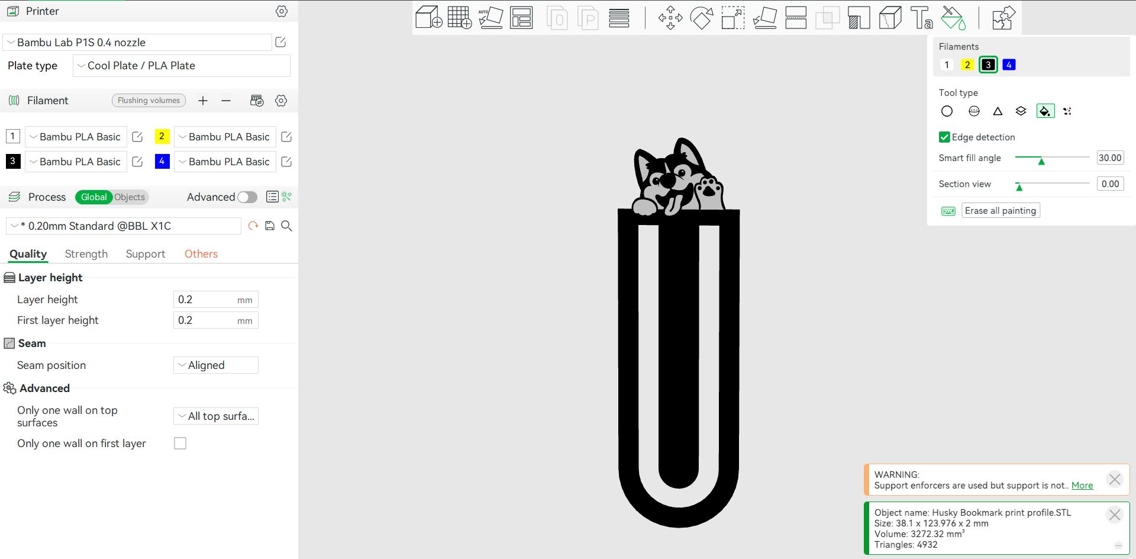Add a filament with plus icon
This screenshot has height=559, width=1136.
coord(203,101)
